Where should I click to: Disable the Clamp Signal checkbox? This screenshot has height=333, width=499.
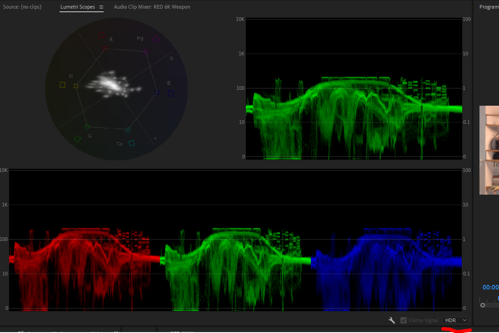403,320
